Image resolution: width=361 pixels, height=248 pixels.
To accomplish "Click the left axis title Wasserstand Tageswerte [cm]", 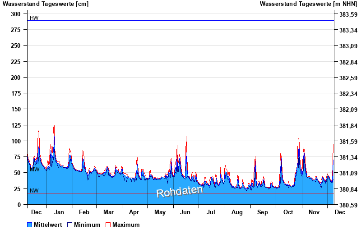I will coord(46,4).
